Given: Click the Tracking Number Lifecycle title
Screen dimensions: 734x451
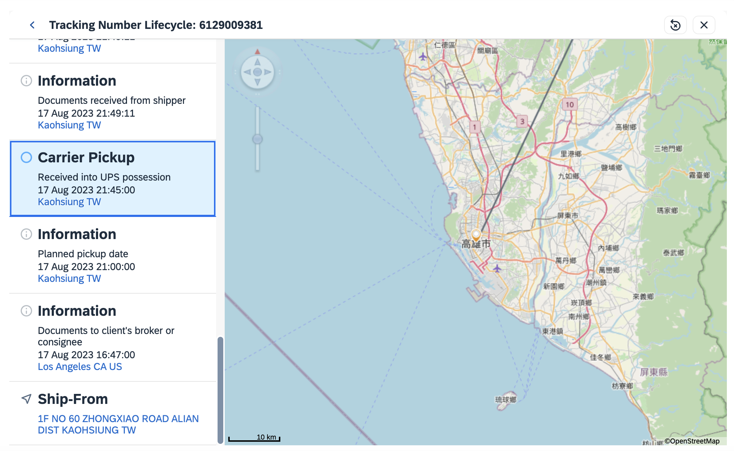Looking at the screenshot, I should (x=156, y=25).
